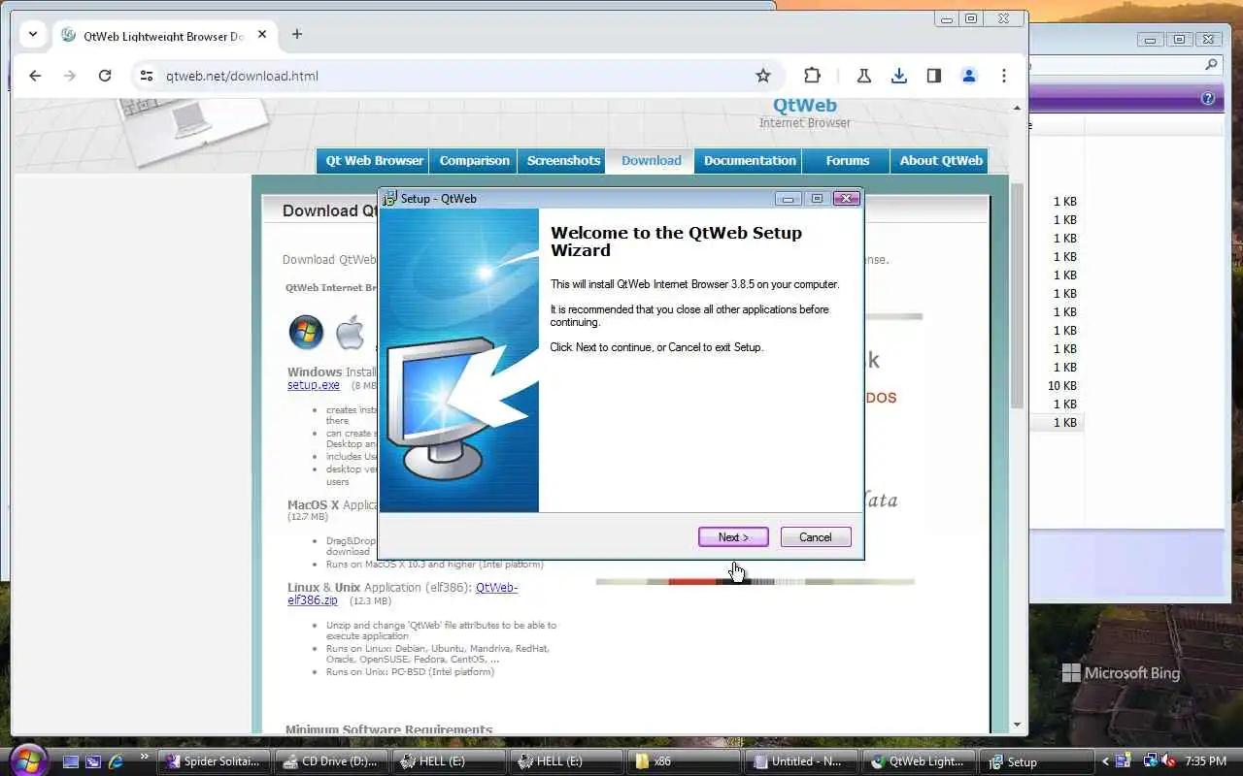Open a new browser tab
Screen dimensions: 1243x776
[297, 34]
